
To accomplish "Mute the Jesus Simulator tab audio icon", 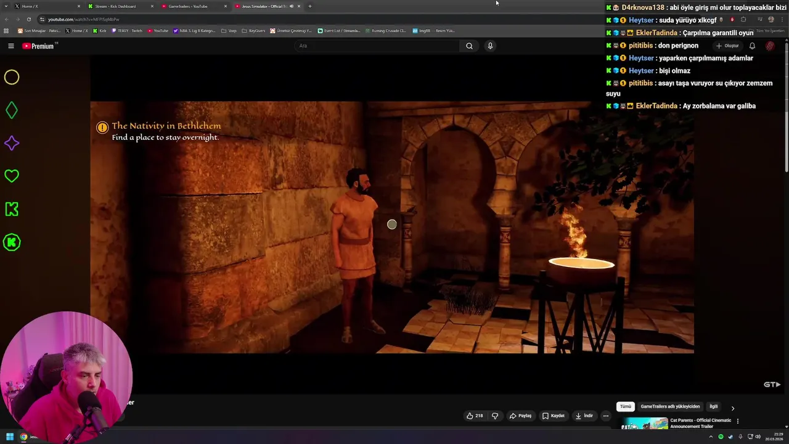I will click(x=292, y=6).
